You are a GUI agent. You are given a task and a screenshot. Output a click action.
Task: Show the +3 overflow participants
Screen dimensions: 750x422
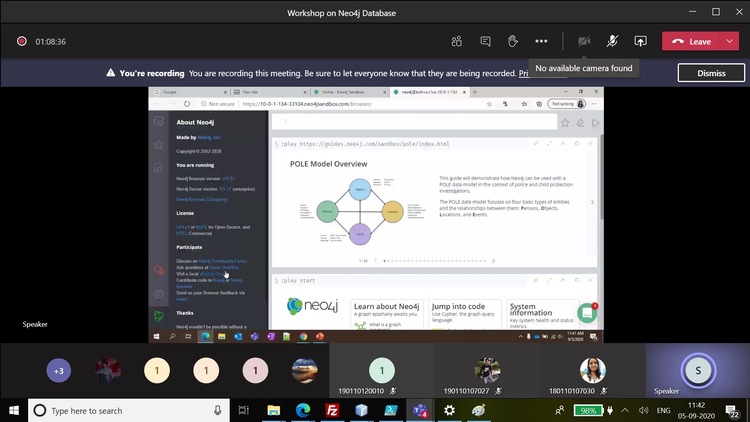click(x=59, y=370)
